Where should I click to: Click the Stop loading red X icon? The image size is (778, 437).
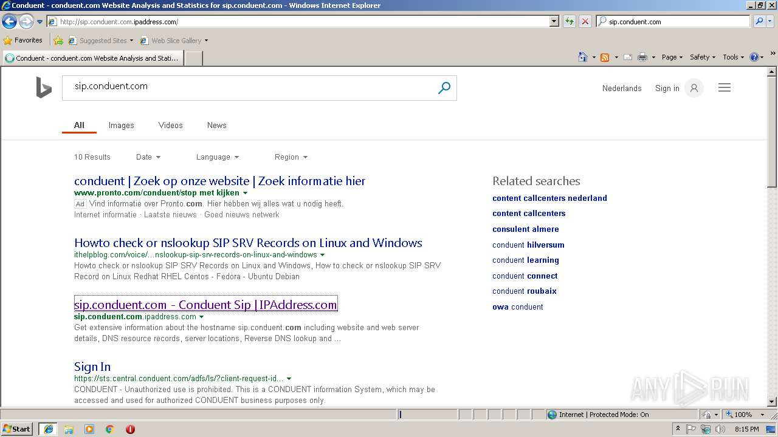click(x=585, y=21)
